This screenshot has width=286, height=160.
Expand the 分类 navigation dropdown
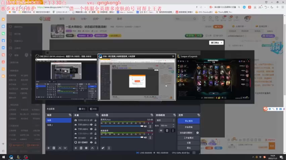[x=84, y=19]
